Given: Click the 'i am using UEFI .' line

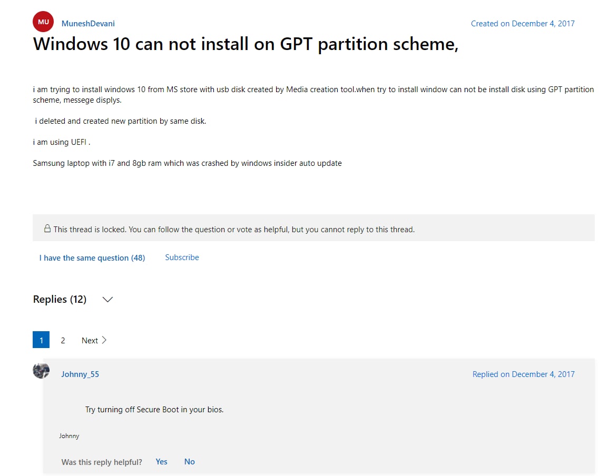Looking at the screenshot, I should [x=62, y=142].
